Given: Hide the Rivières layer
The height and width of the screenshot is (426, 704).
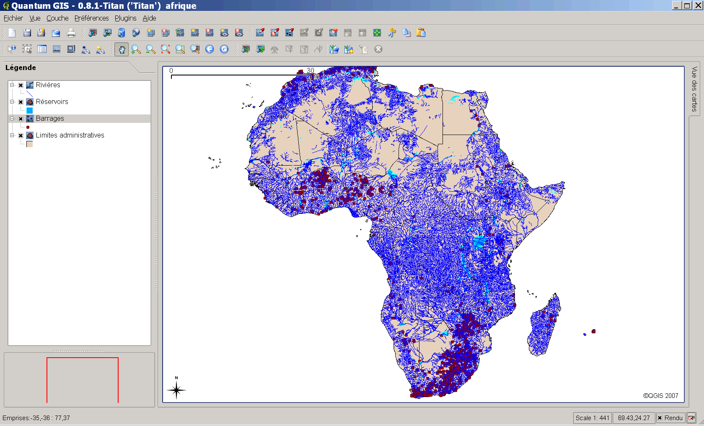Looking at the screenshot, I should (20, 85).
